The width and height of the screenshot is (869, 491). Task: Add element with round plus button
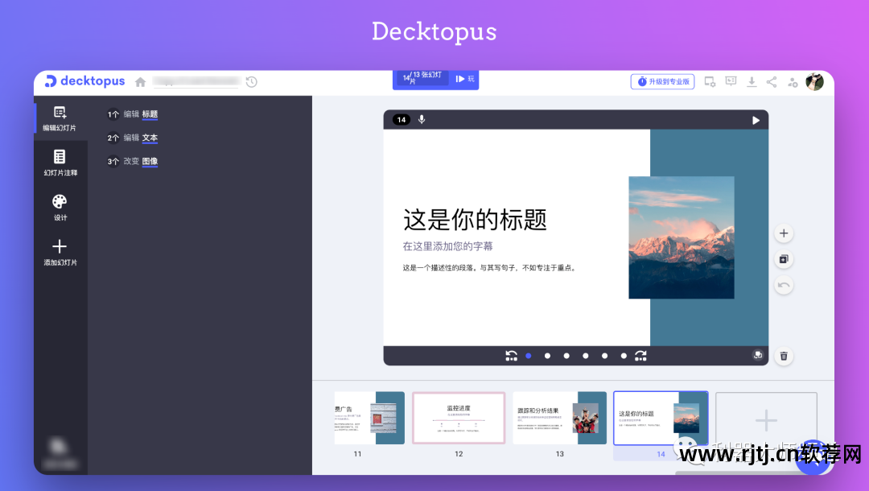click(x=784, y=233)
